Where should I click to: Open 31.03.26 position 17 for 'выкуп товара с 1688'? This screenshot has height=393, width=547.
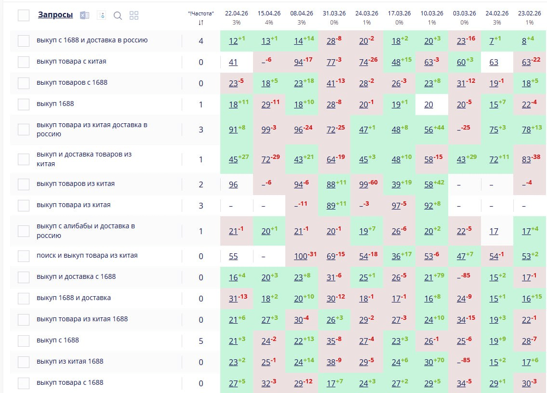point(331,383)
